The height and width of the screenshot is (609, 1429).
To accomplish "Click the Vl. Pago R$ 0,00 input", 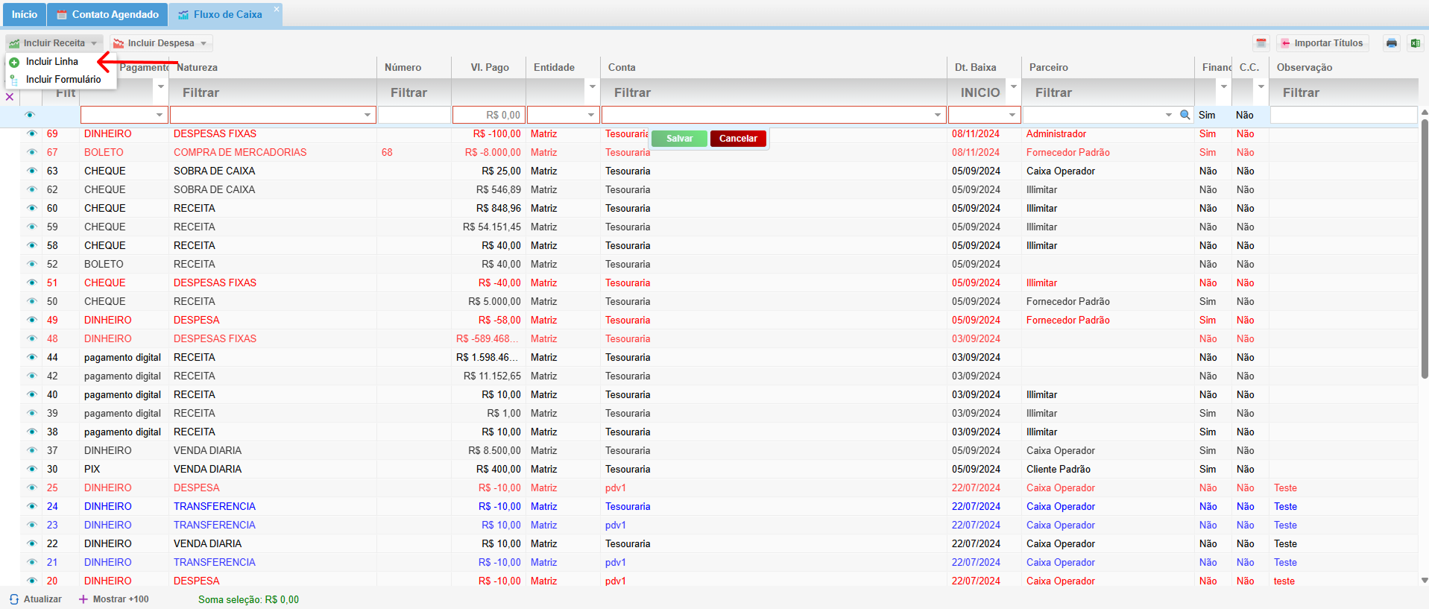I will 488,115.
